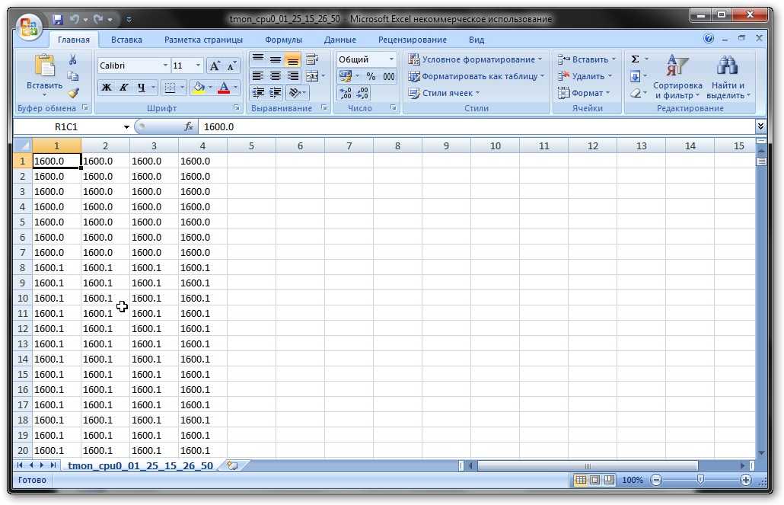Expand the Условное форматирование menu

pyautogui.click(x=476, y=59)
